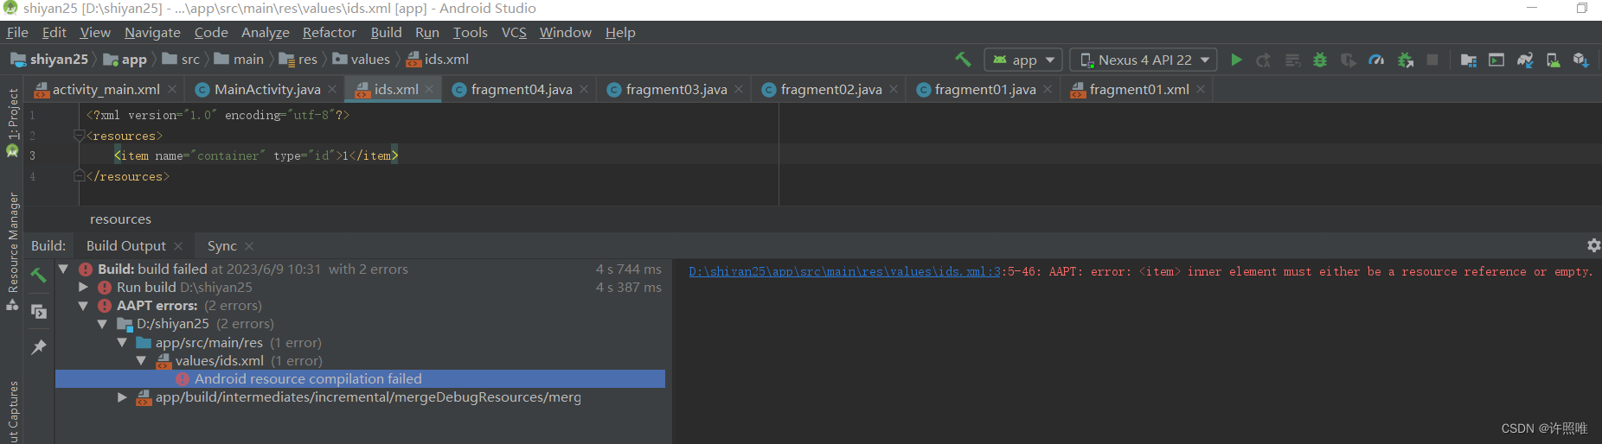1602x444 pixels.
Task: Expand the Run build D:\shiyan25 node
Action: [83, 288]
